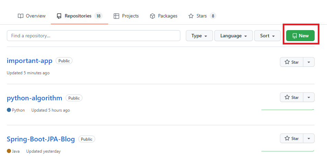Screen dimensions: 327x166
Task: Click the Python language label
Action: coord(18,110)
